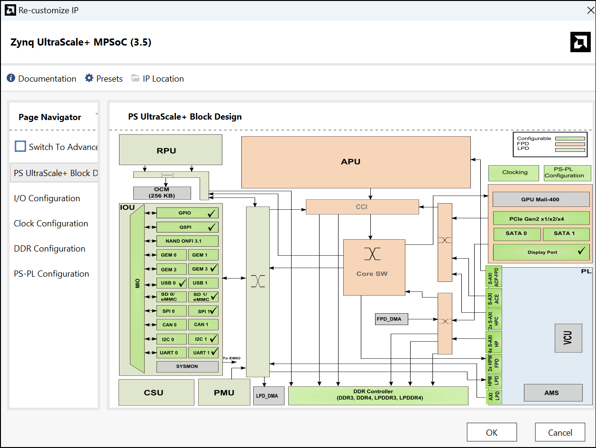The image size is (596, 448).
Task: Open the I2C 1 block
Action: (203, 339)
